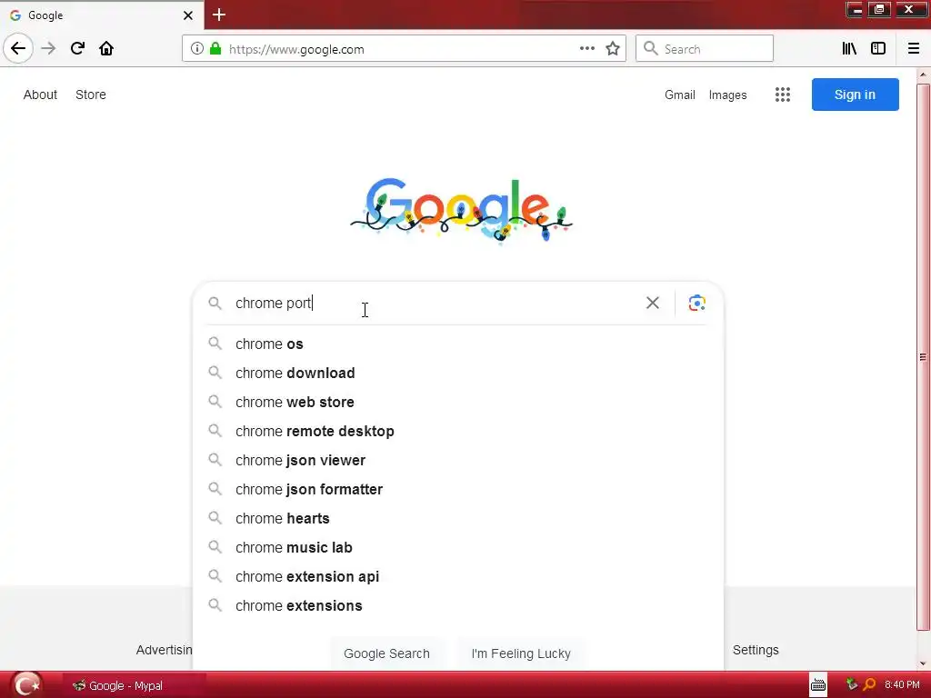
Task: Open page actions three-dot menu
Action: (x=587, y=49)
